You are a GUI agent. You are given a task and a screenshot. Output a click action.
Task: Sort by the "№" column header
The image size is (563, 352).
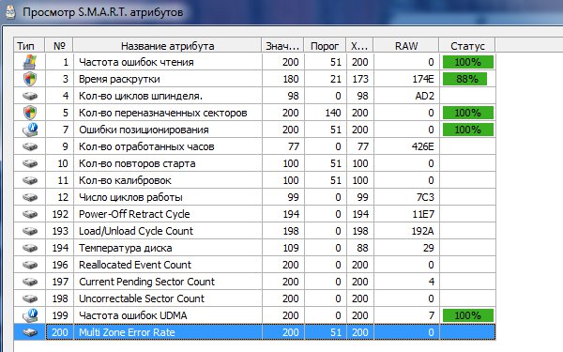pos(59,46)
